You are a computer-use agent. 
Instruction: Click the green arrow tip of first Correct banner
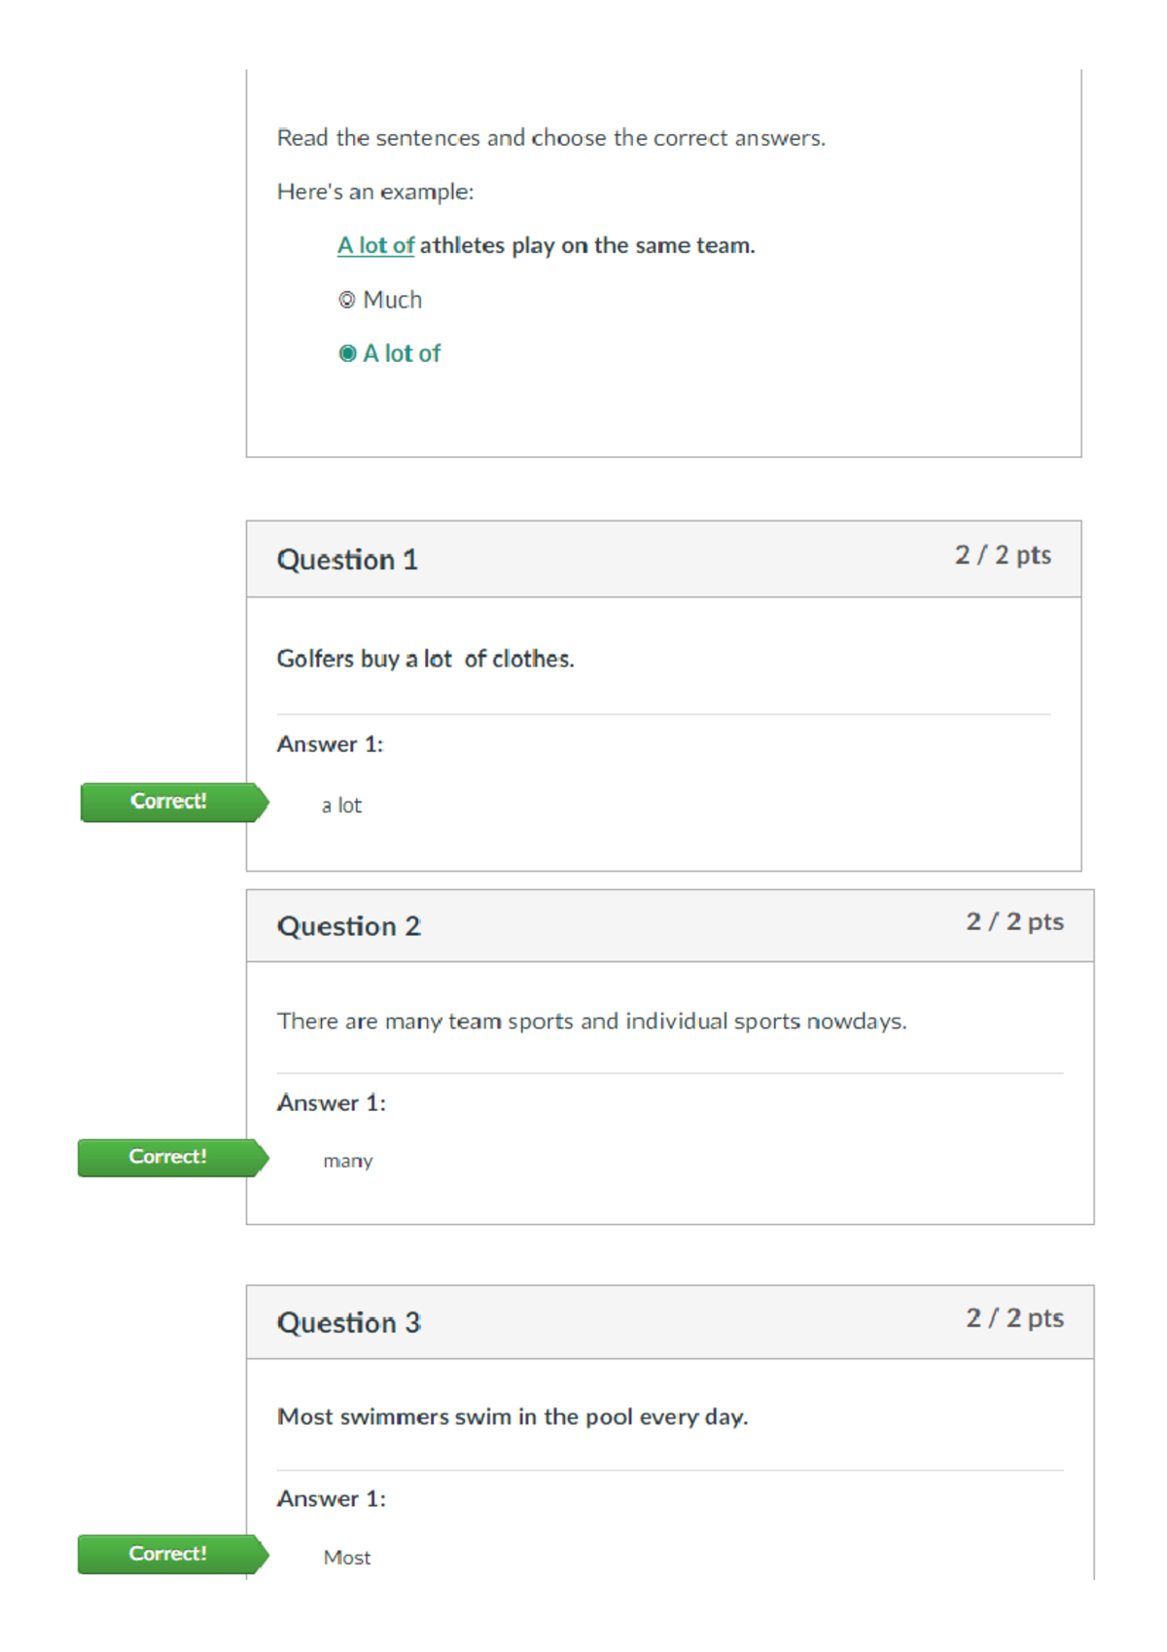tap(265, 801)
